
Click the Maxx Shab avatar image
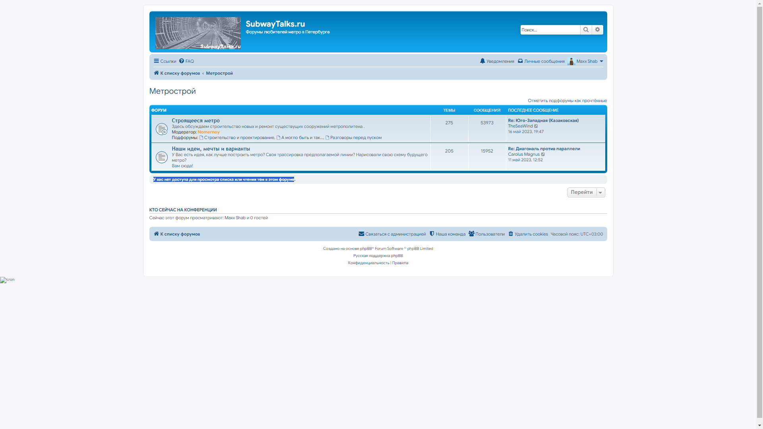tap(571, 61)
